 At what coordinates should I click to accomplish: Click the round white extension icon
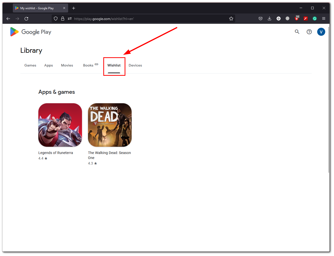[279, 18]
